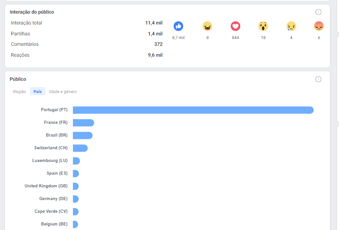Click the Brazil (BR) audience bar

(x=82, y=136)
